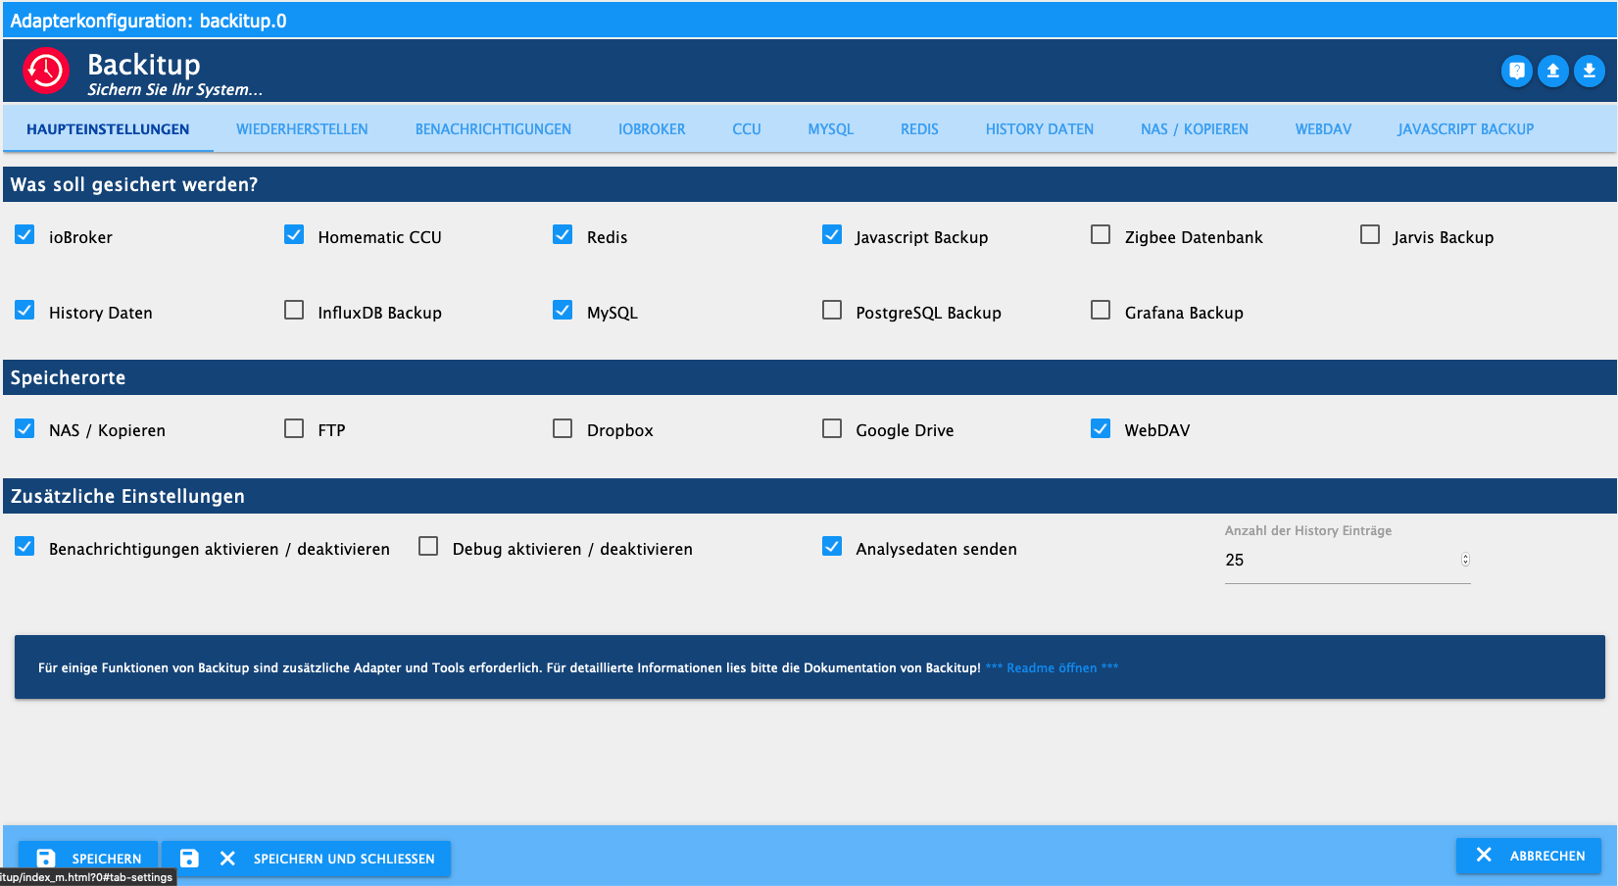
Task: Toggle Benachrichtigungen aktivieren / deaktivieren checkbox
Action: pos(25,547)
